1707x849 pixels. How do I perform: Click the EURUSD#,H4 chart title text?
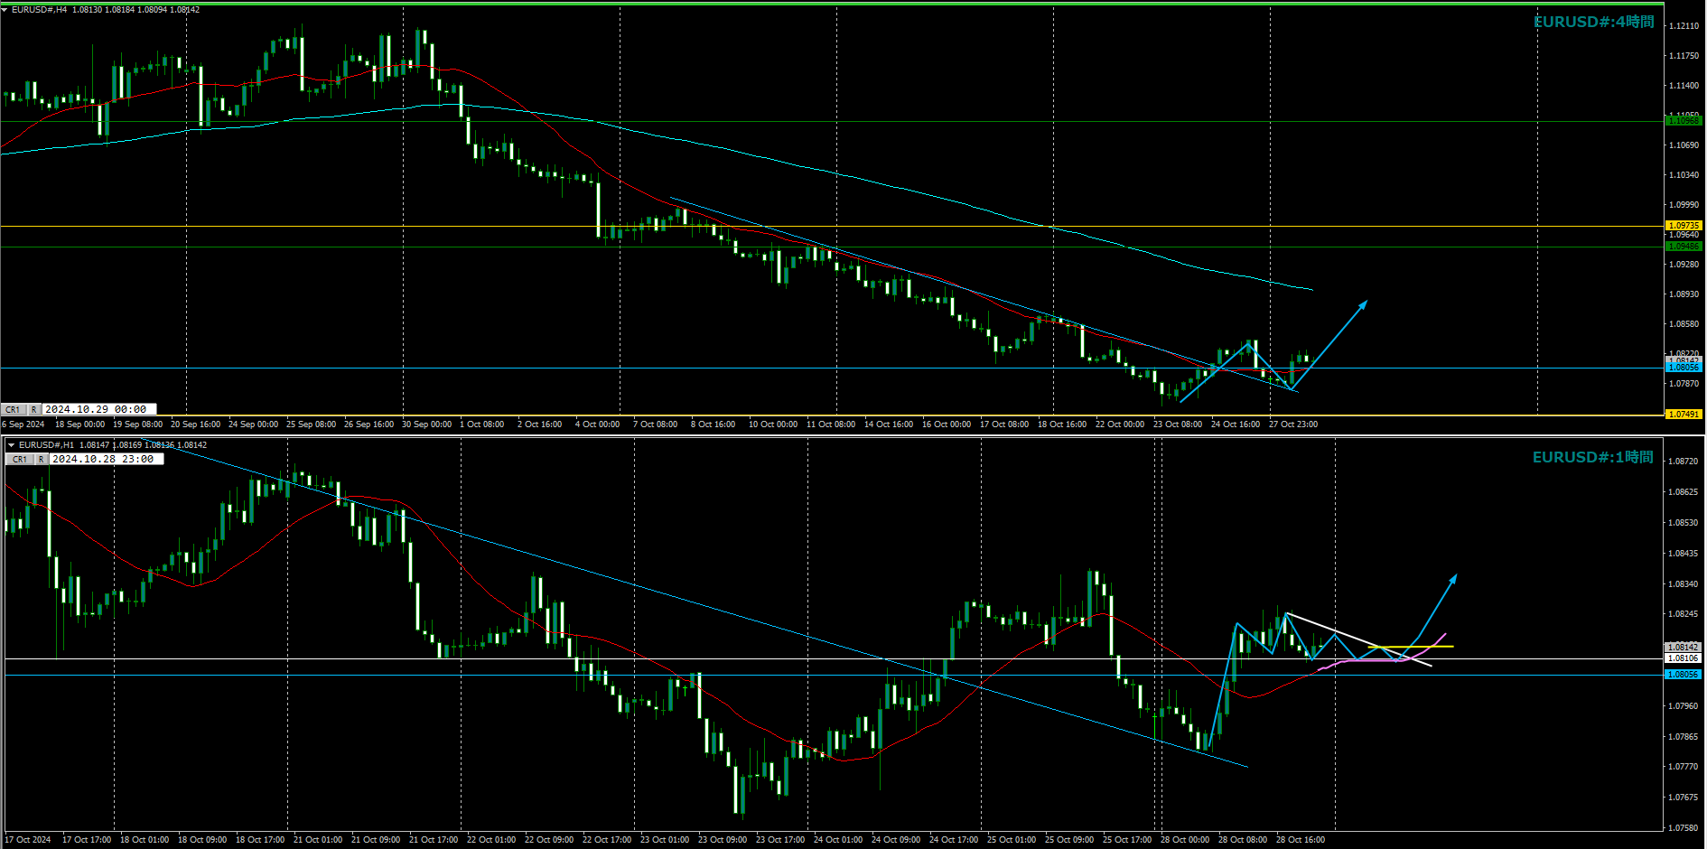click(x=39, y=10)
